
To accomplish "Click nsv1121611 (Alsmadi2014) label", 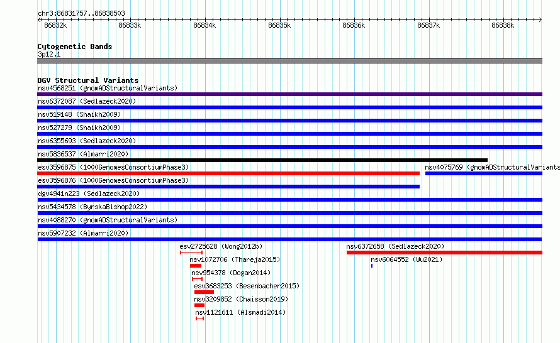I will [x=240, y=312].
